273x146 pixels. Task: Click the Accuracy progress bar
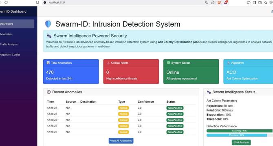240,131
